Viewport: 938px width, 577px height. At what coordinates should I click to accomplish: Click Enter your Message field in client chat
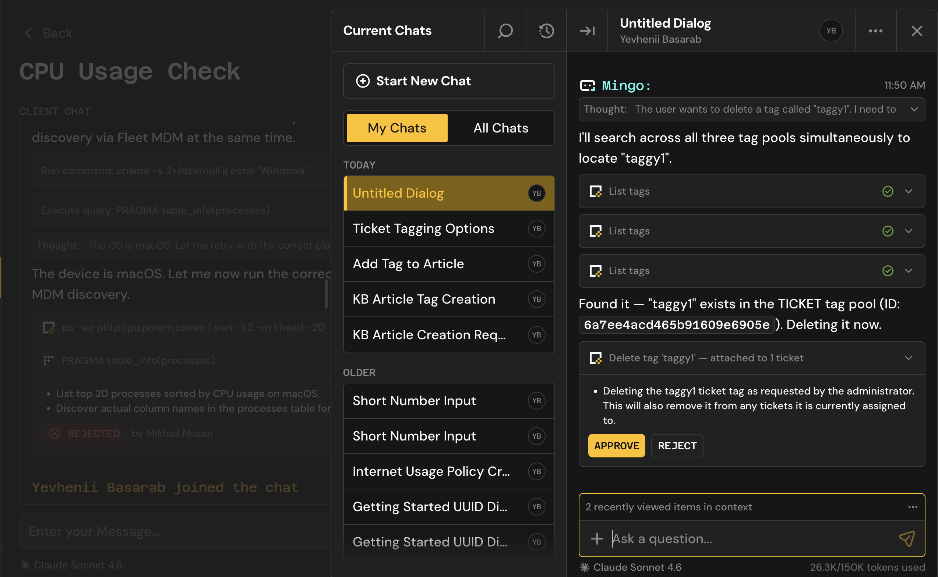176,531
